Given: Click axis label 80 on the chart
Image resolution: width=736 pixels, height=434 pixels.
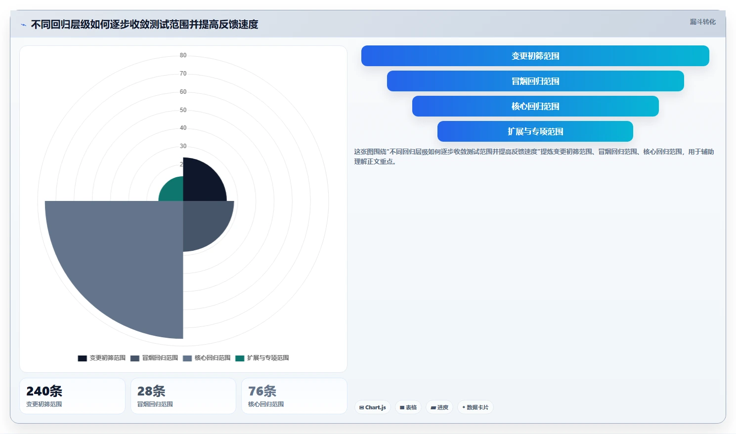Looking at the screenshot, I should point(183,55).
